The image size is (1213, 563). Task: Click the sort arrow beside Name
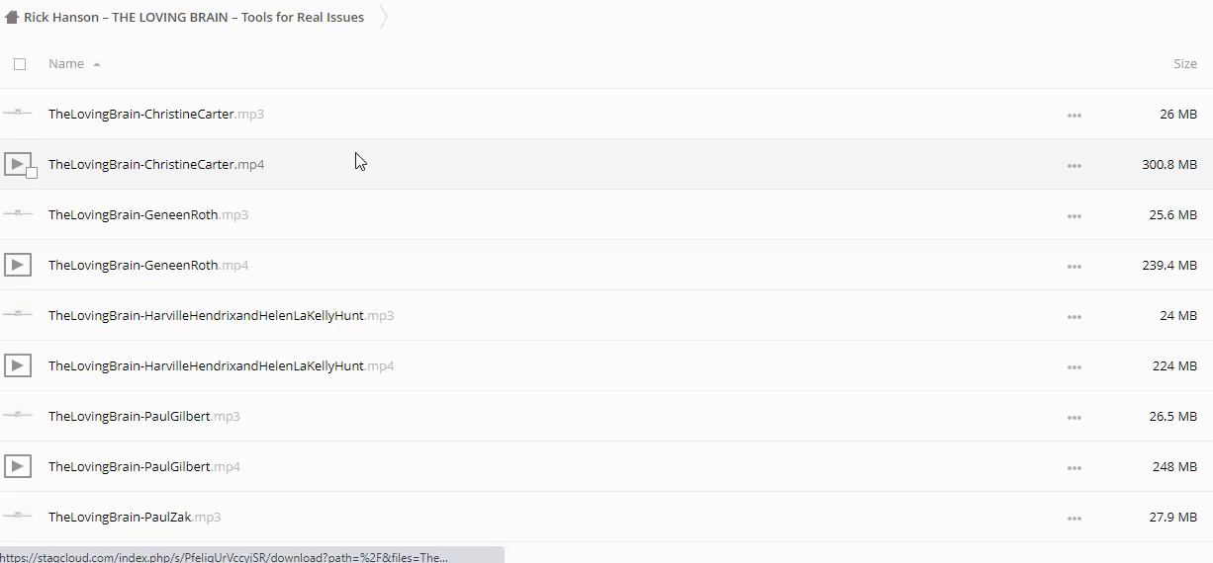[97, 64]
